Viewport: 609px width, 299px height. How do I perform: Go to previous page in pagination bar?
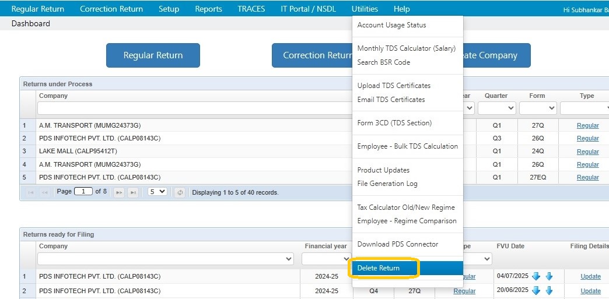click(44, 192)
